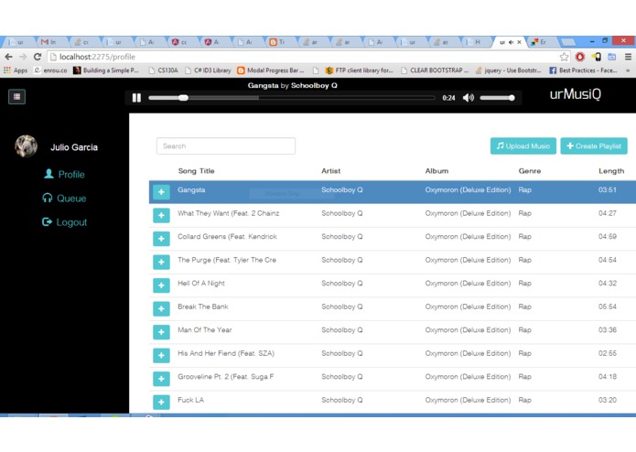Open the Best Practices Facebook bookmark
Viewport: 636px width, 452px height.
click(x=583, y=70)
